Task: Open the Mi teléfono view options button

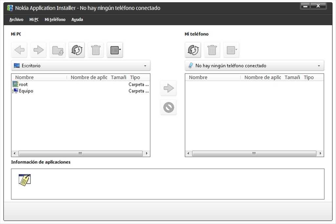Action: coord(231,50)
